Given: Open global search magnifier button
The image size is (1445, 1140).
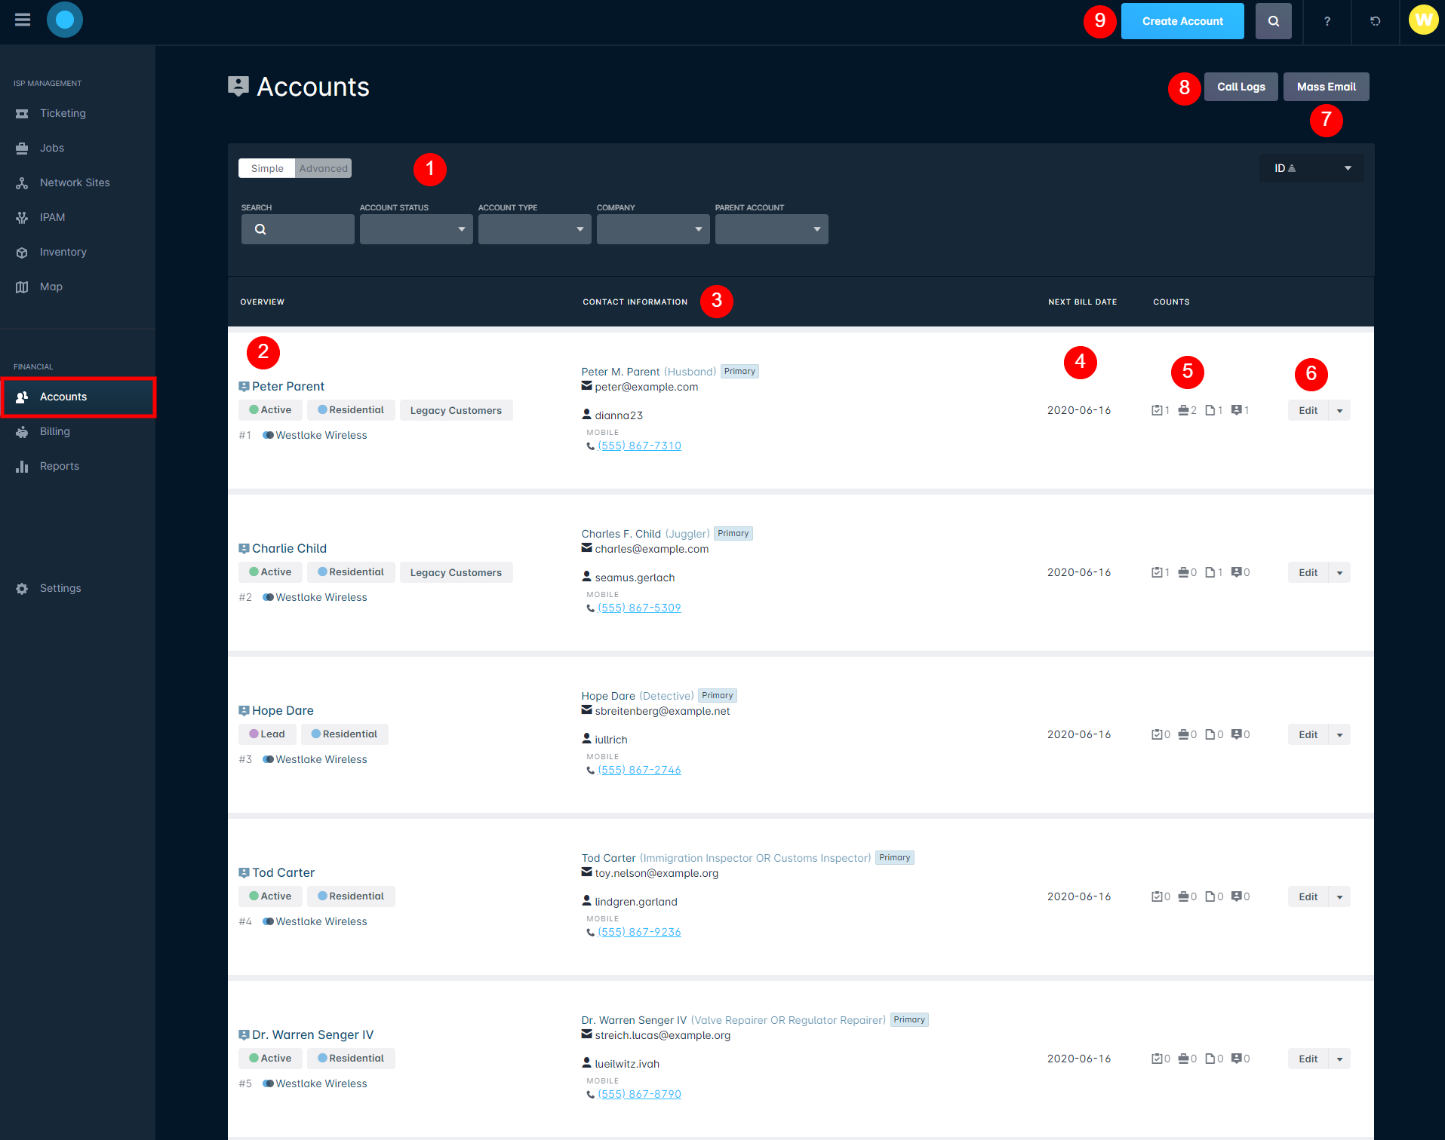Looking at the screenshot, I should point(1274,21).
